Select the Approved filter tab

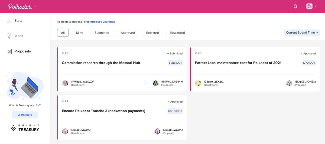pyautogui.click(x=128, y=33)
